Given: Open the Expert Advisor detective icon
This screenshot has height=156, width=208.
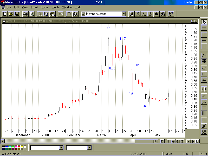Looking at the screenshot, I should point(138,14).
